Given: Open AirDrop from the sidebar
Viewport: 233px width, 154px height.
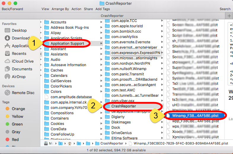Looking at the screenshot, I should tap(18, 77).
